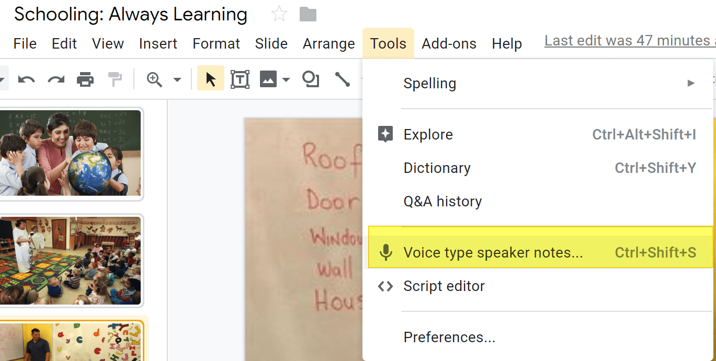
Task: Open the Add-ons menu
Action: point(449,44)
